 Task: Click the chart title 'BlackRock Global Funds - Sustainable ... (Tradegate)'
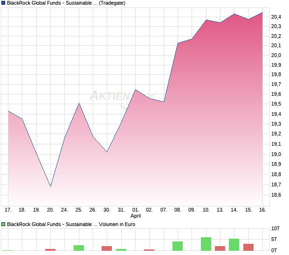(x=66, y=3)
